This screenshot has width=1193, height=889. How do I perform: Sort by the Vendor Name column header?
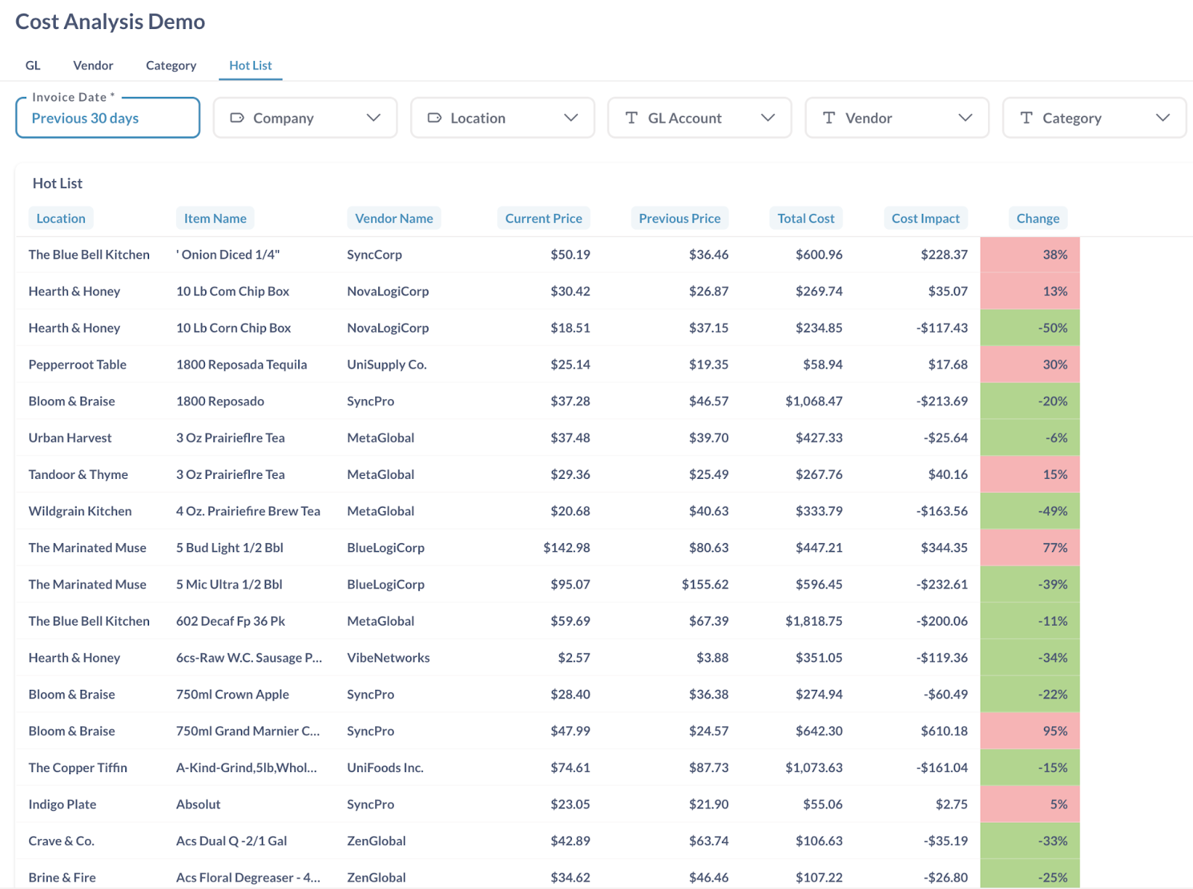click(x=394, y=219)
